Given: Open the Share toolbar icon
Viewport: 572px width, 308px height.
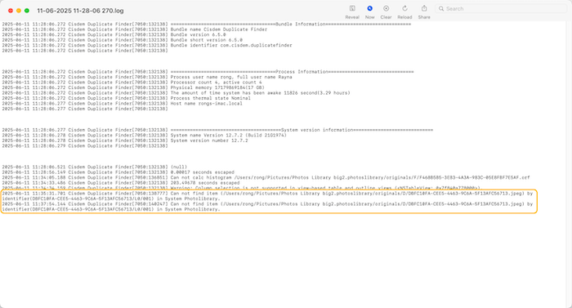Looking at the screenshot, I should click(x=424, y=8).
